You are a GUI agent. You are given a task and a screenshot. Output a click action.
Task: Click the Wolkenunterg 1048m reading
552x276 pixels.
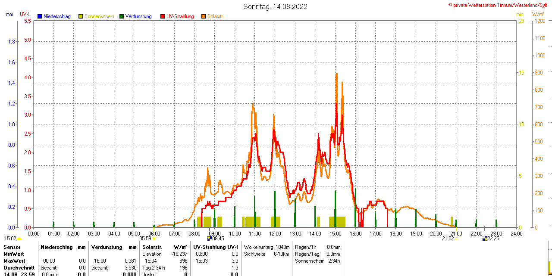pyautogui.click(x=267, y=247)
